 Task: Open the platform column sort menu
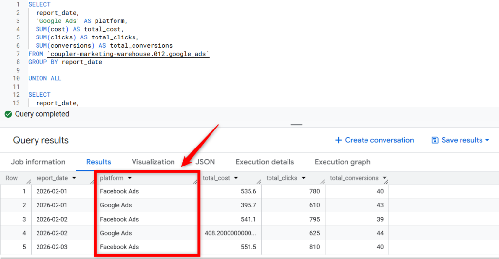coord(130,178)
